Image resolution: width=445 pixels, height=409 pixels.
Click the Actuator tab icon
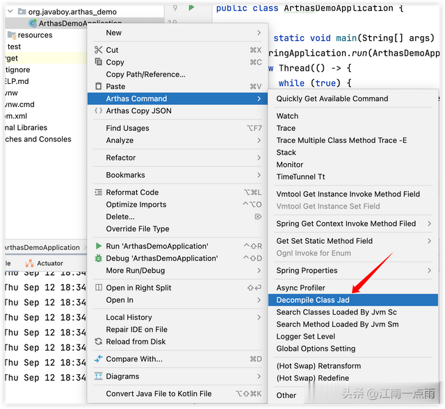pos(29,263)
